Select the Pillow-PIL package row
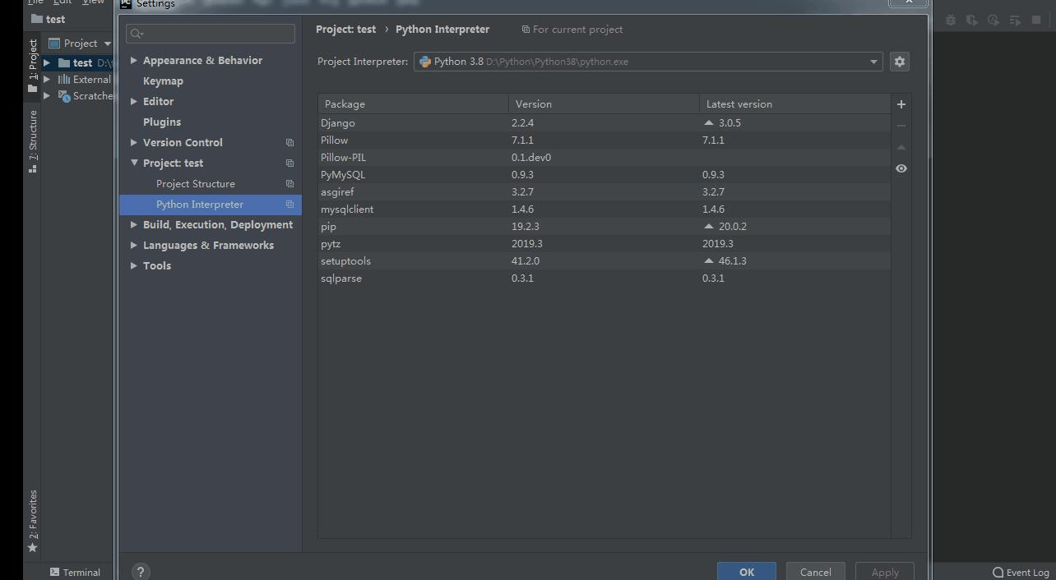 coord(604,157)
